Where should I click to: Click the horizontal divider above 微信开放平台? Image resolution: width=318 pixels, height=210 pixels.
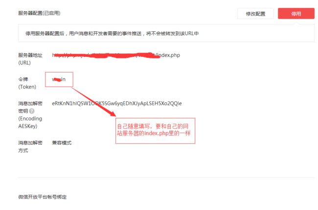(x=166, y=178)
